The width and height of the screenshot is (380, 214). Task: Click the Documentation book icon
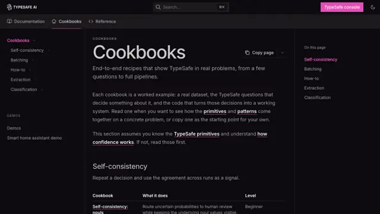click(9, 21)
